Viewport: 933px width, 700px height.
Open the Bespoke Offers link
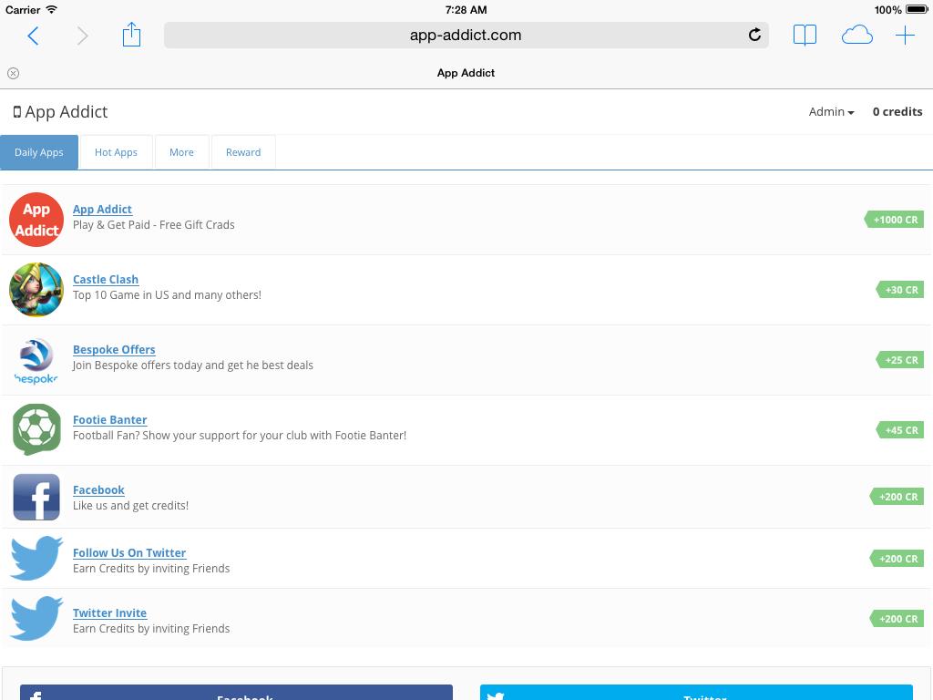click(114, 350)
